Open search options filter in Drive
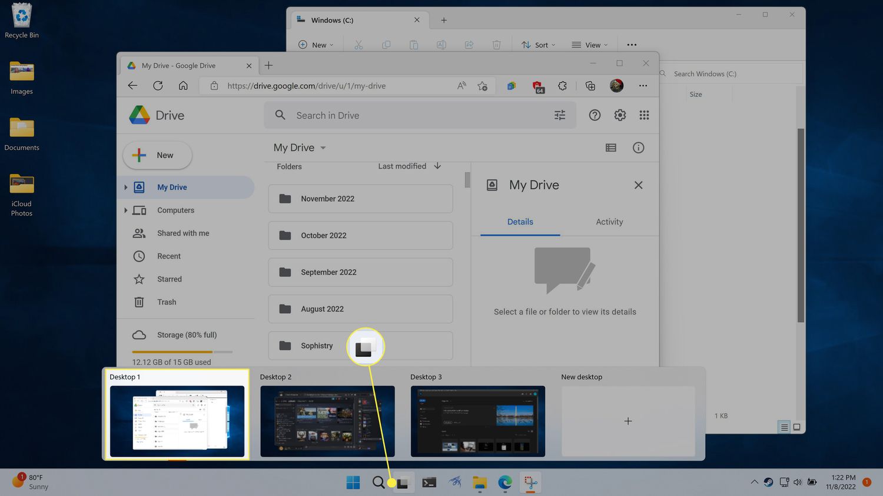 pos(560,115)
